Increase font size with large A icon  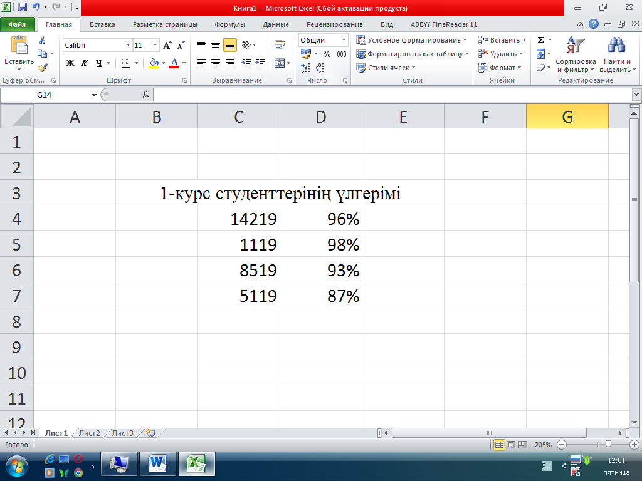167,45
